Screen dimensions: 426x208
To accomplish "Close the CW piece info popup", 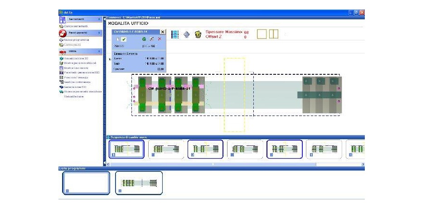I will tap(163, 32).
